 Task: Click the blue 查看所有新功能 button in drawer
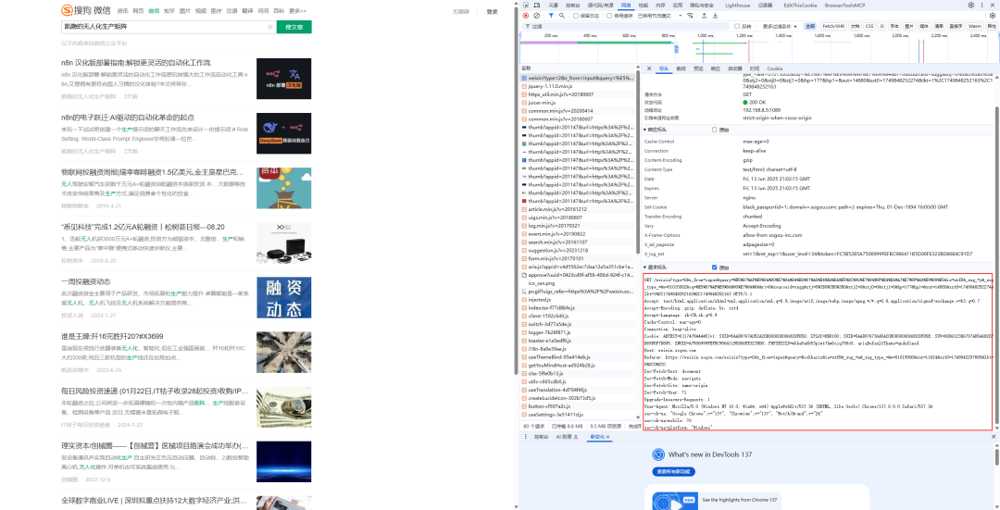tap(673, 471)
